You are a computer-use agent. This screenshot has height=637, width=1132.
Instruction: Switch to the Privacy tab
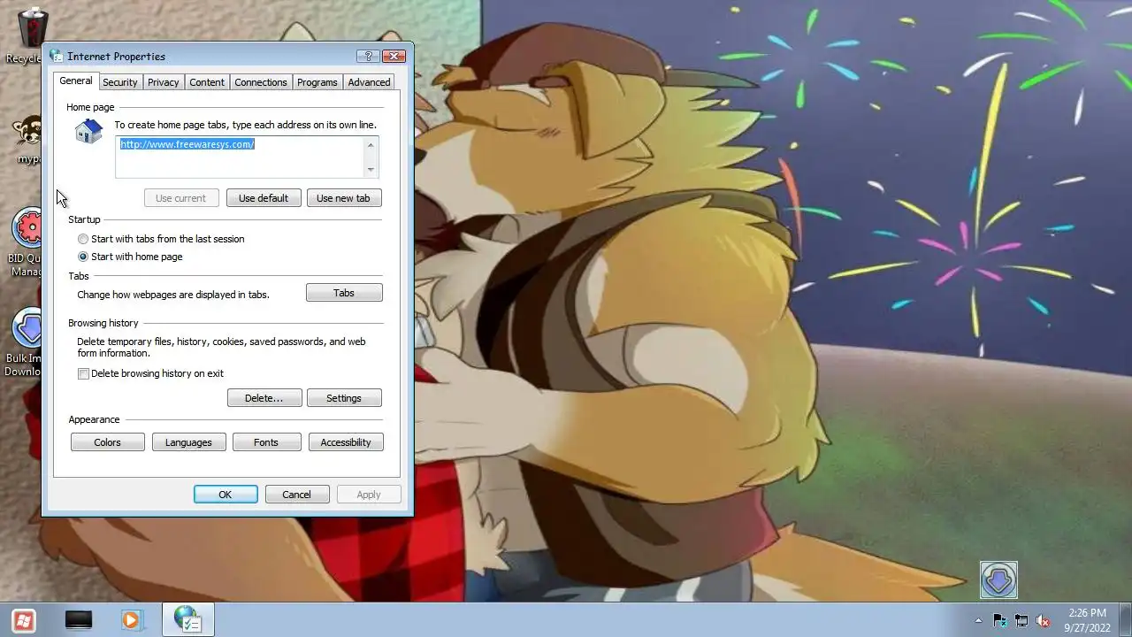pyautogui.click(x=164, y=82)
